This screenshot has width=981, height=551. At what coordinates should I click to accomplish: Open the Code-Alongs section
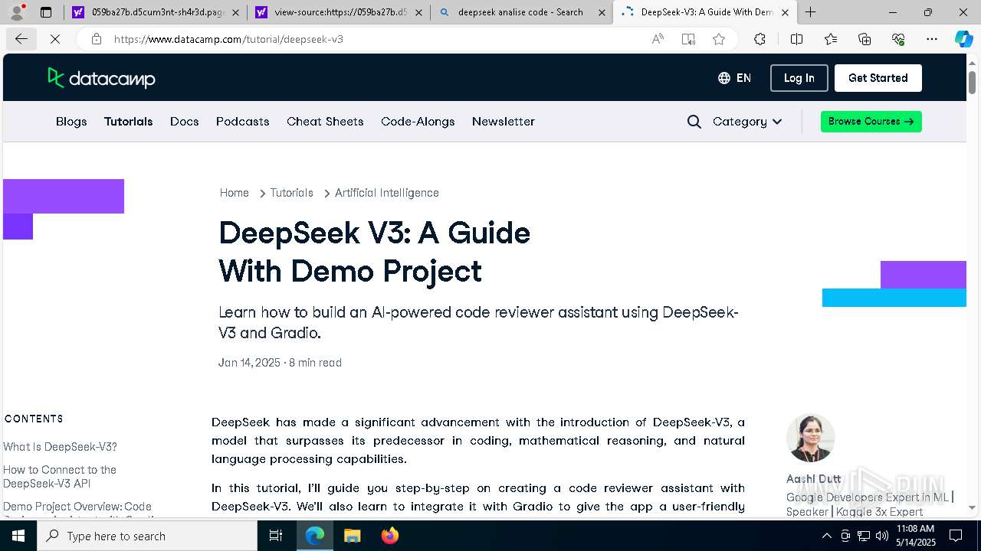tap(418, 122)
